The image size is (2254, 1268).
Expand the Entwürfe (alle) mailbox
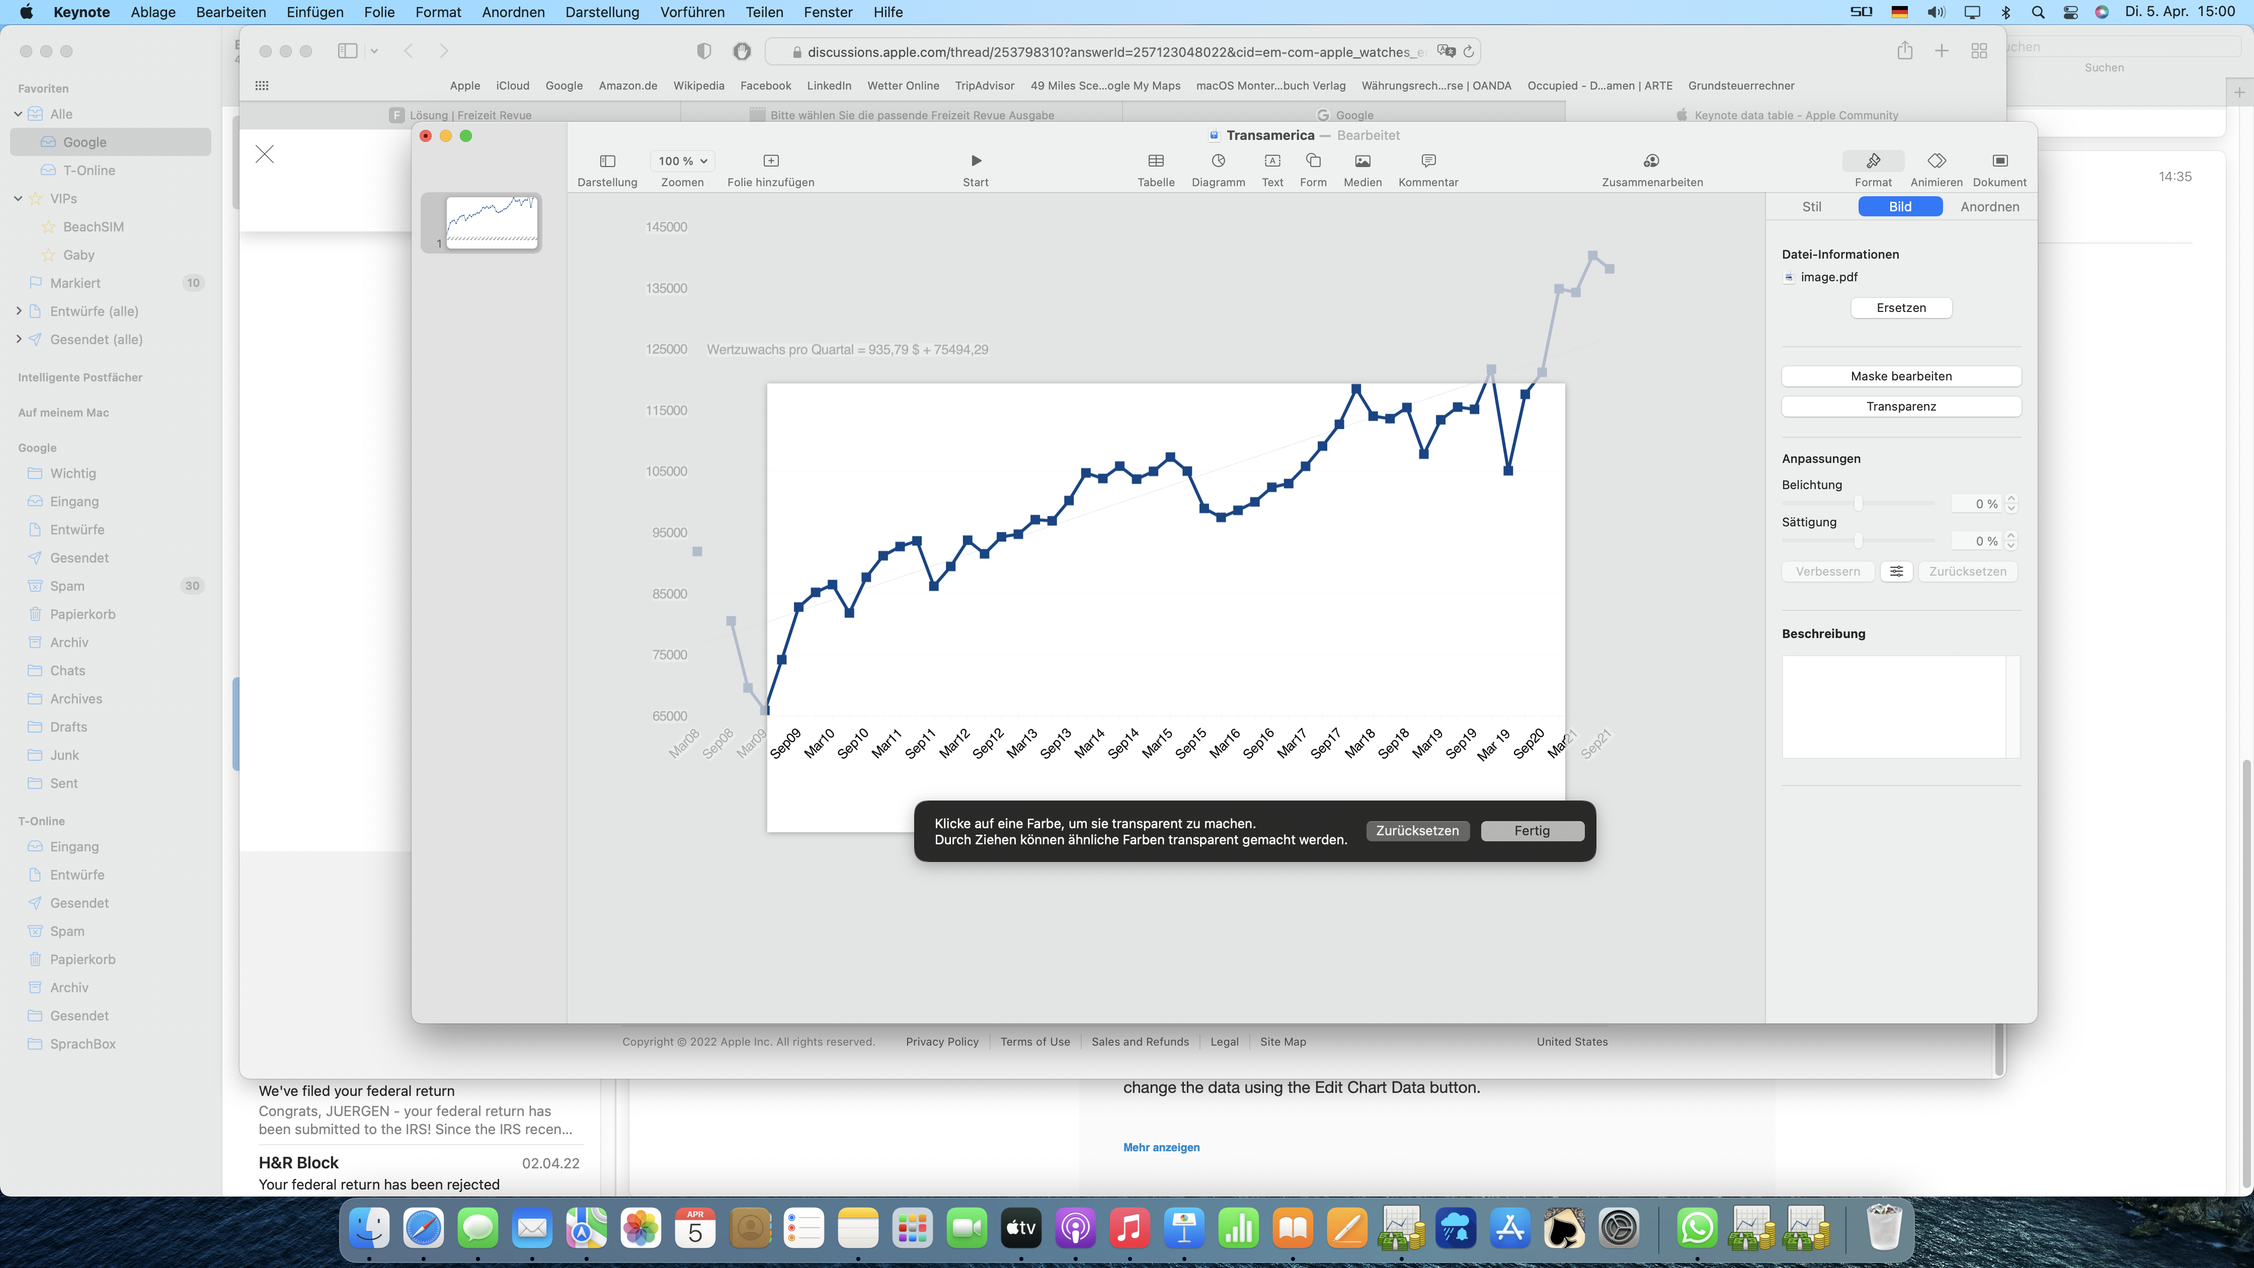click(x=19, y=310)
